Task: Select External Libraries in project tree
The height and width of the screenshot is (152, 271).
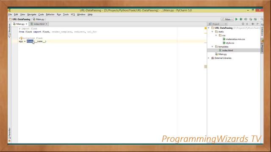Action: tap(221, 58)
